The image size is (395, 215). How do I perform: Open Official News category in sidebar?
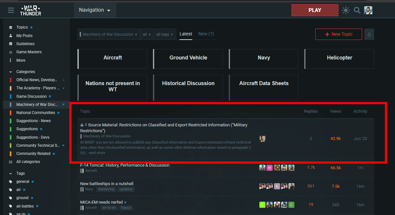point(37,80)
